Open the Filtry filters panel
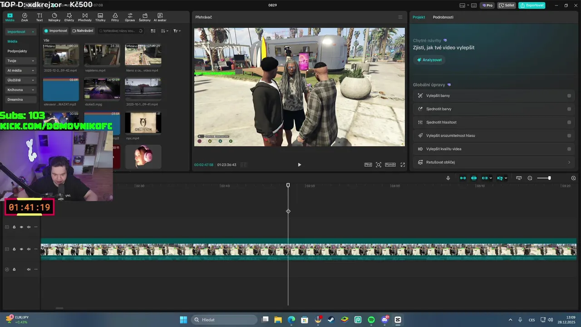Screen dimensions: 581x327 [115, 17]
